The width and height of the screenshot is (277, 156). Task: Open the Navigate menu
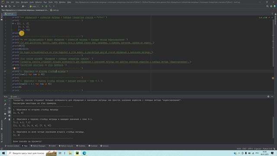24,2
